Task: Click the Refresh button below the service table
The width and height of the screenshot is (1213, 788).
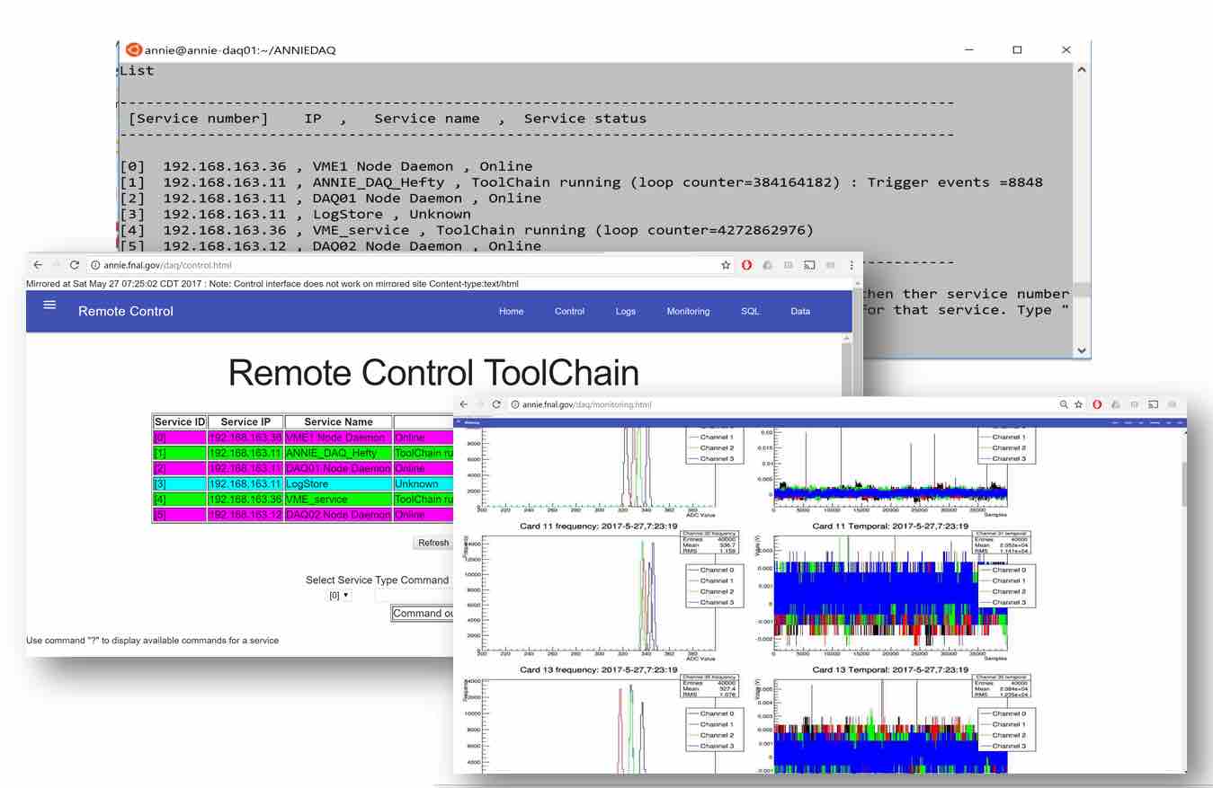Action: click(x=433, y=543)
